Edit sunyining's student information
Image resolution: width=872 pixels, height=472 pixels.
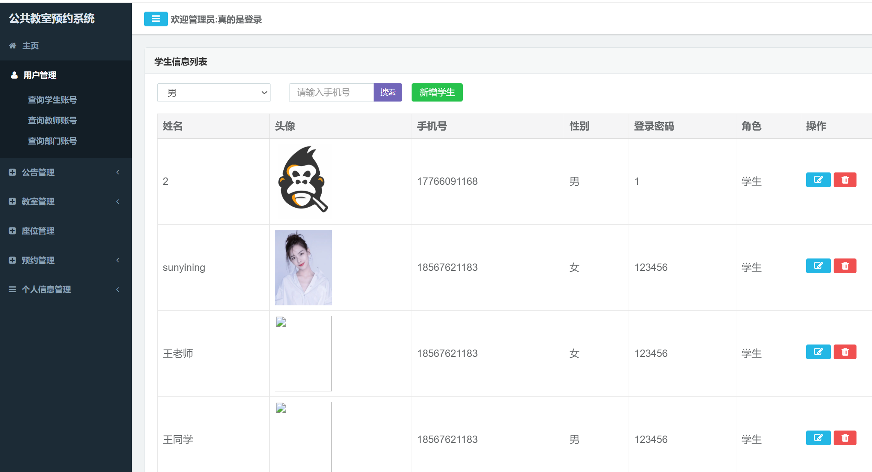click(818, 266)
